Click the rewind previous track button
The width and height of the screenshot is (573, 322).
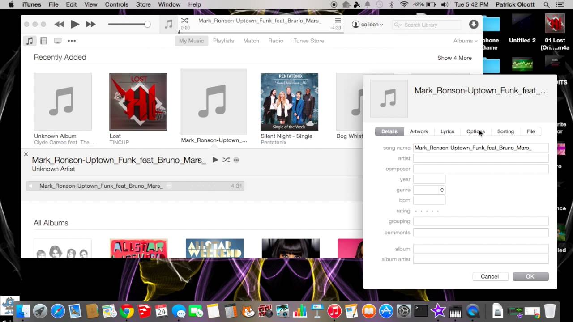[59, 25]
